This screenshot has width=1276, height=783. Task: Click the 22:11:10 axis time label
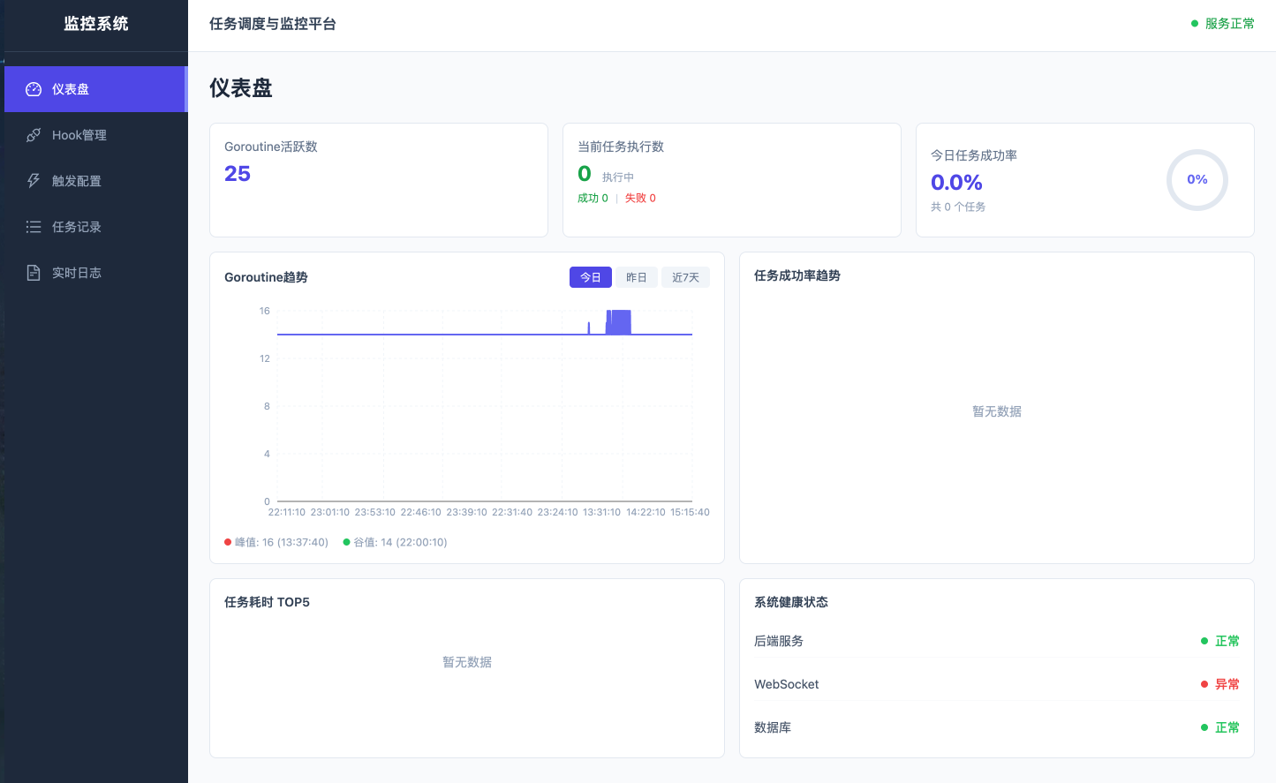287,512
